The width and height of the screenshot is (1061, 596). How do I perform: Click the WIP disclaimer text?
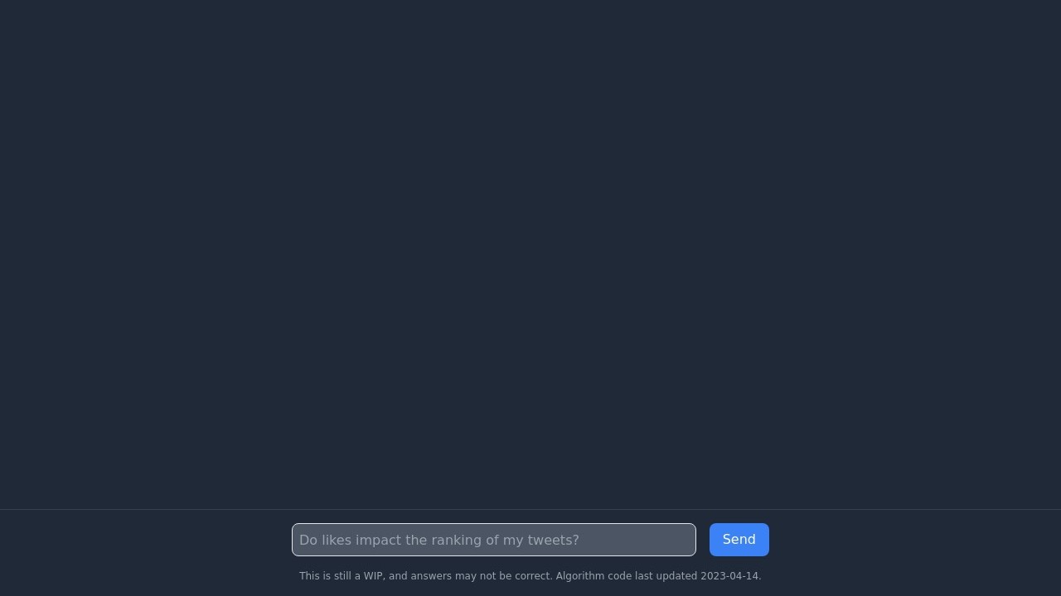[530, 576]
